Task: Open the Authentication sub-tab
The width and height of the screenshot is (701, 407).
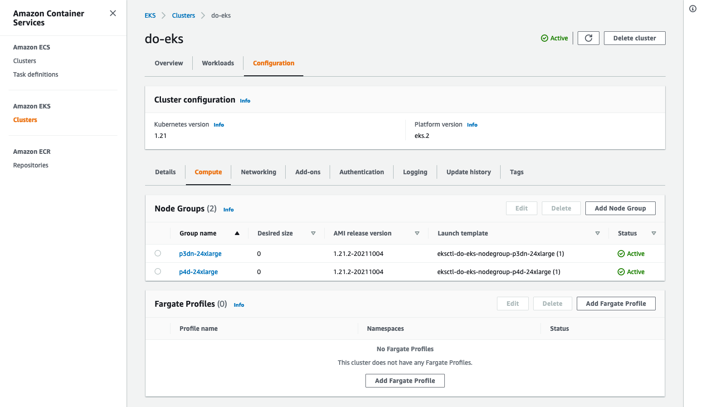Action: click(362, 172)
